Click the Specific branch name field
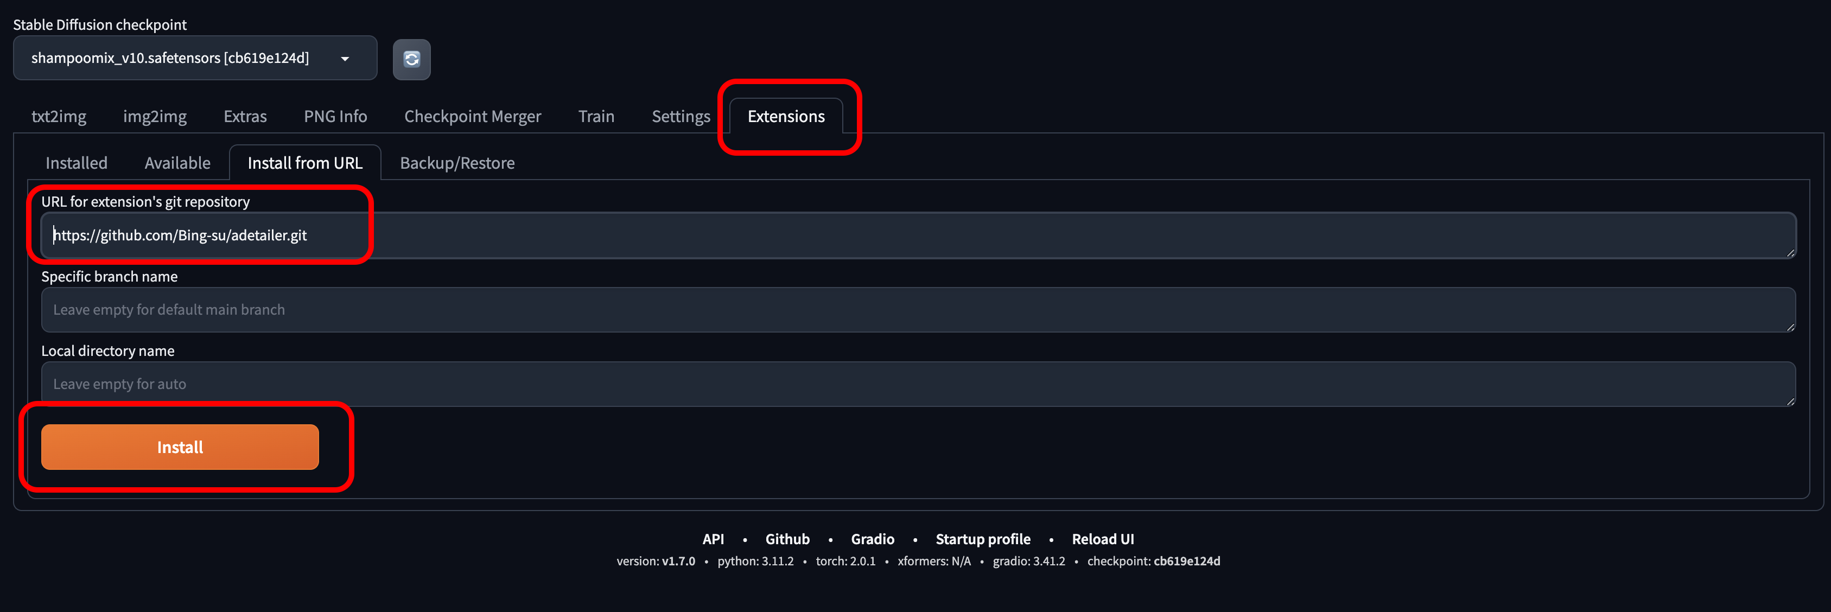 coord(917,310)
